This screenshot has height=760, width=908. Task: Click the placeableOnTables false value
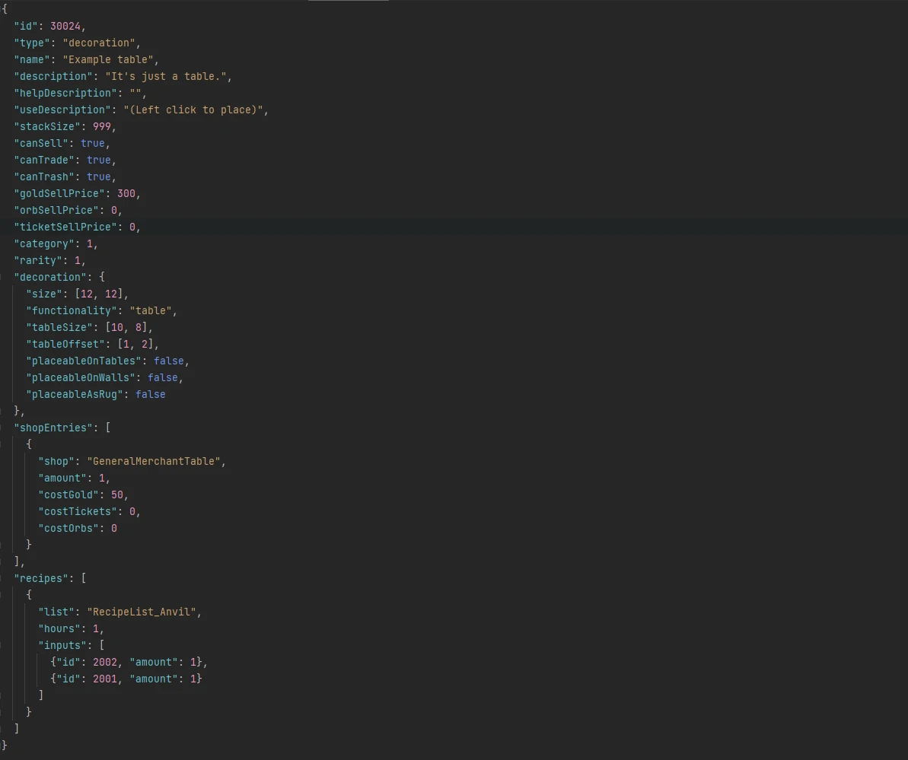point(168,361)
